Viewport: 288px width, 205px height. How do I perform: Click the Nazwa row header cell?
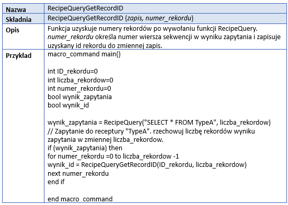[23, 8]
